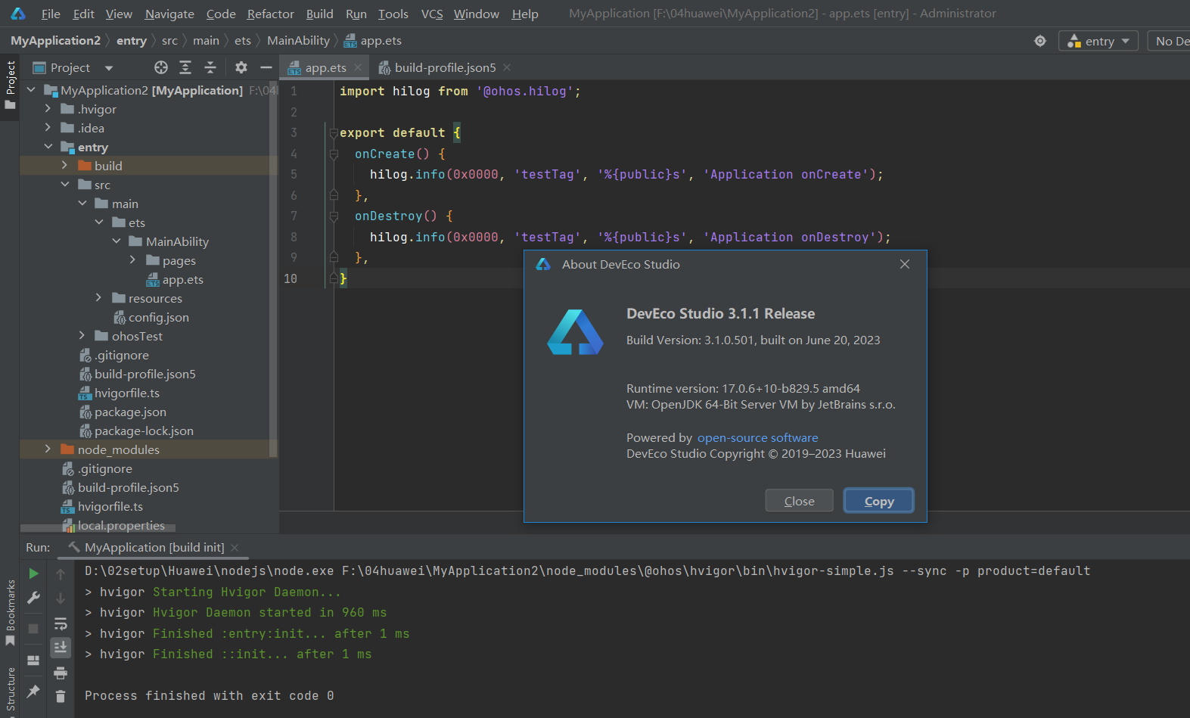Hide the Project panel with minus icon
Viewport: 1190px width, 718px height.
point(266,67)
